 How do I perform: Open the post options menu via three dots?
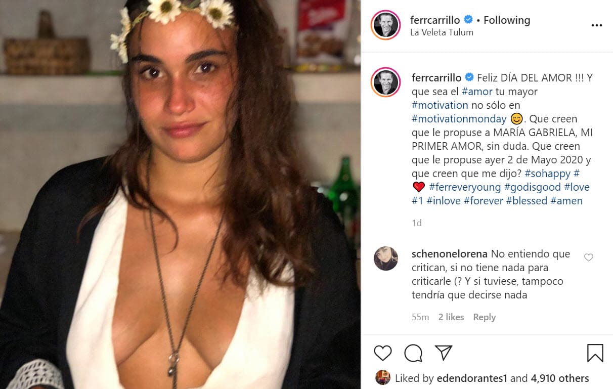pyautogui.click(x=597, y=24)
